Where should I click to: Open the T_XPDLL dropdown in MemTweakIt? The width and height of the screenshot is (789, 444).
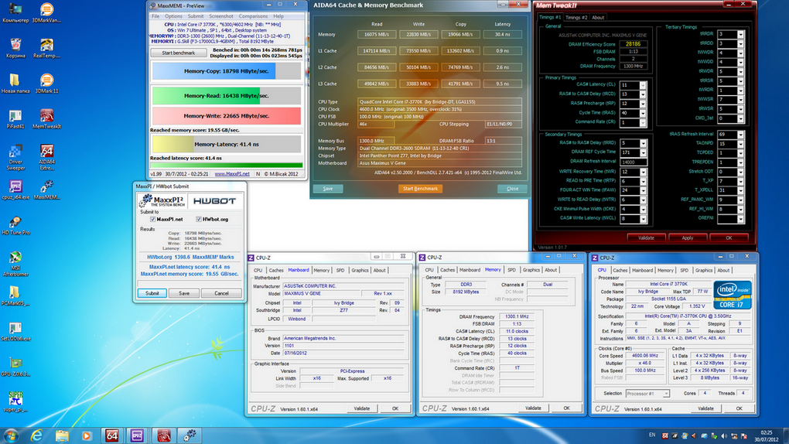tap(740, 190)
